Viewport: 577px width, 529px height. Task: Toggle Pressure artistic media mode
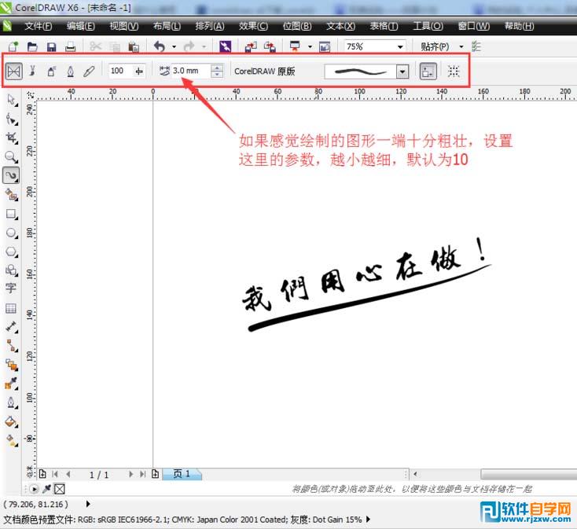tap(89, 71)
